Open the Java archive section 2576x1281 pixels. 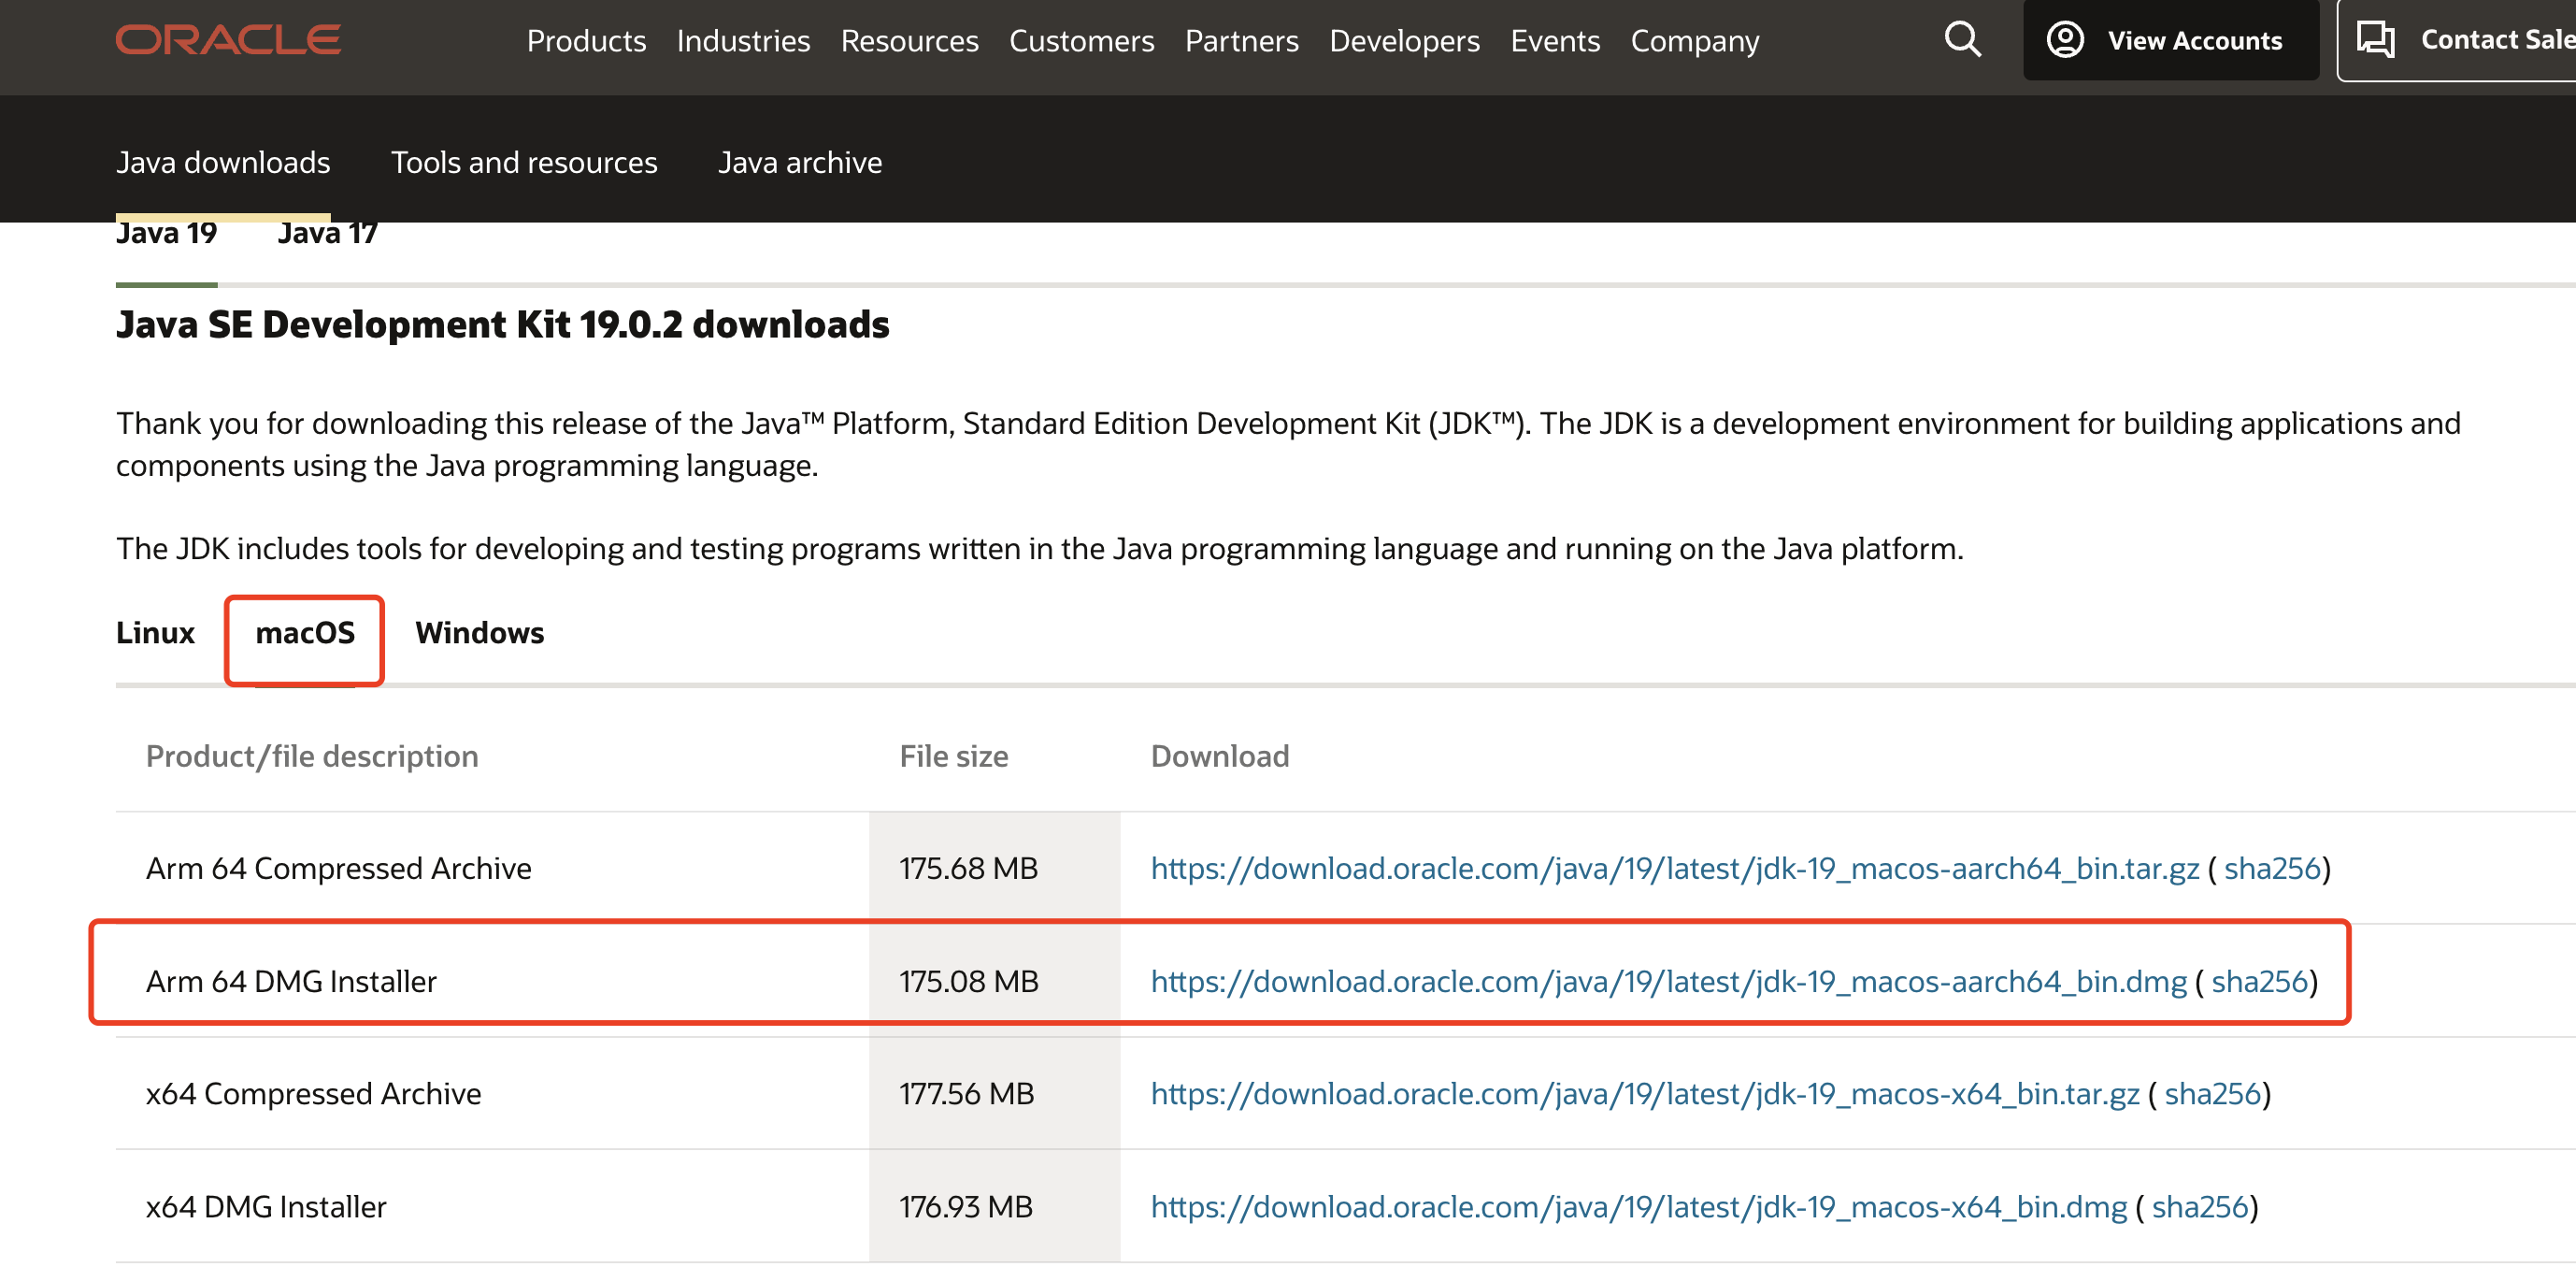pos(800,162)
